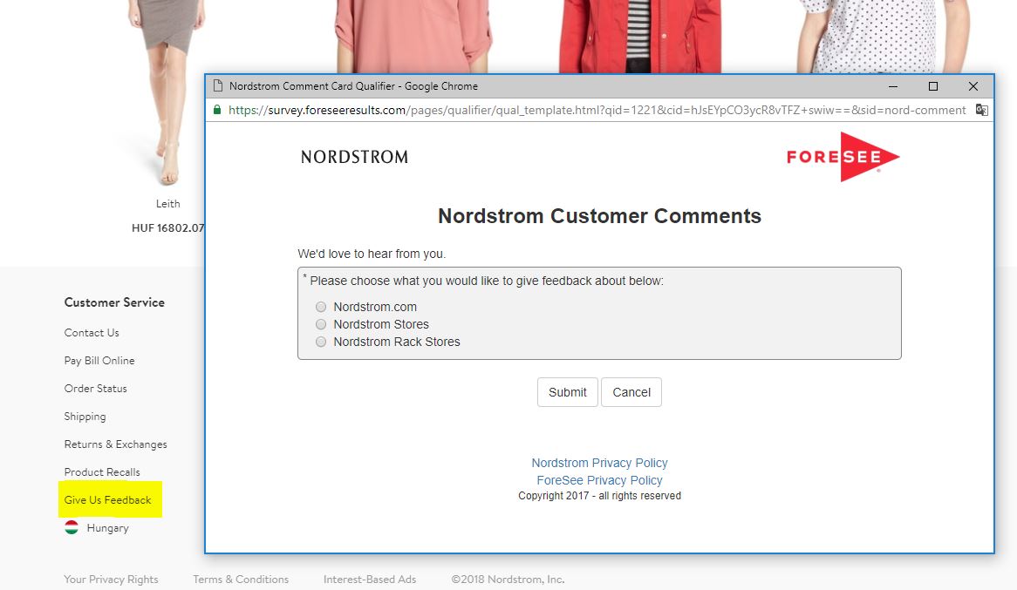The image size is (1017, 590).
Task: Select the Nordstrom.com radio button
Action: (x=320, y=307)
